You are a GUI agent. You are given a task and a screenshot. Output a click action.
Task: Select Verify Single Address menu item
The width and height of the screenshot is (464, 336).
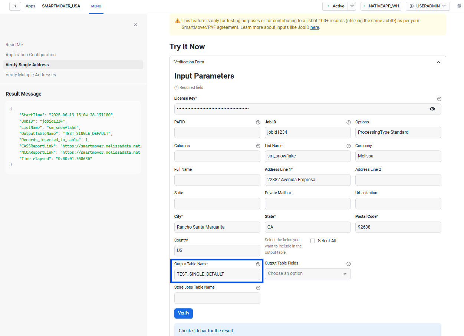73,65
